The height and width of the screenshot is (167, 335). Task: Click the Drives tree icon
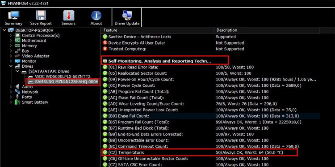coord(17,66)
